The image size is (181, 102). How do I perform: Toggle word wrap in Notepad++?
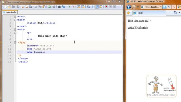pyautogui.click(x=89, y=7)
